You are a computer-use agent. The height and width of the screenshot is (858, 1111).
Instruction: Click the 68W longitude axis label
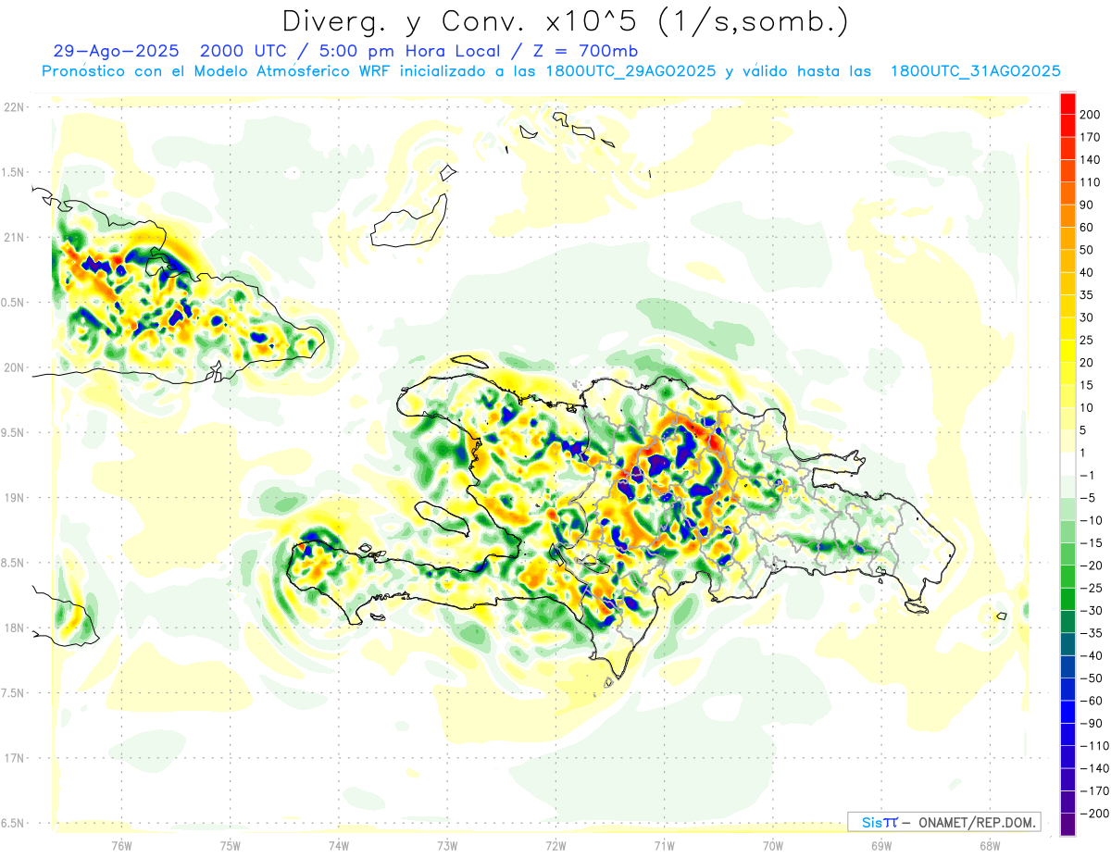pyautogui.click(x=990, y=845)
